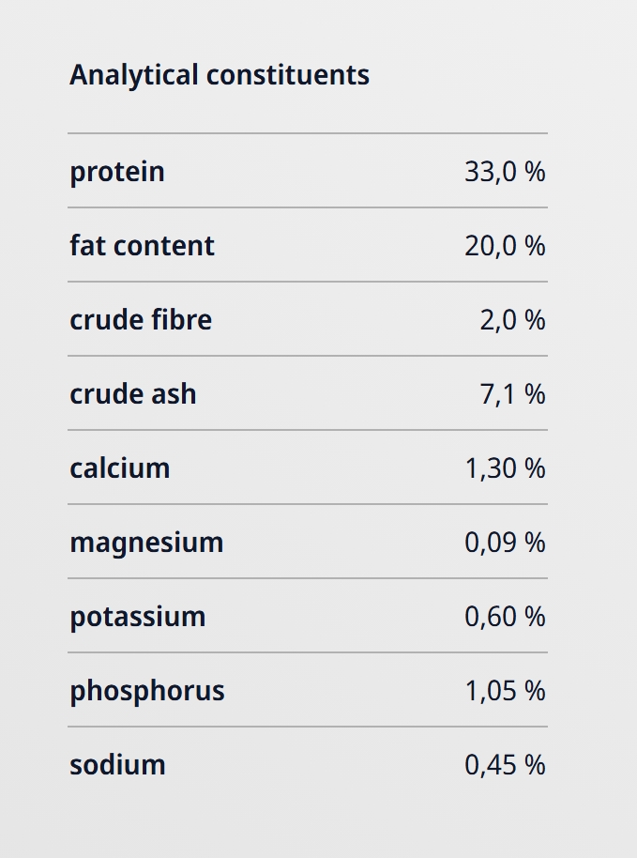Select the sodium row label
Screen dimensions: 637x858
pos(117,765)
